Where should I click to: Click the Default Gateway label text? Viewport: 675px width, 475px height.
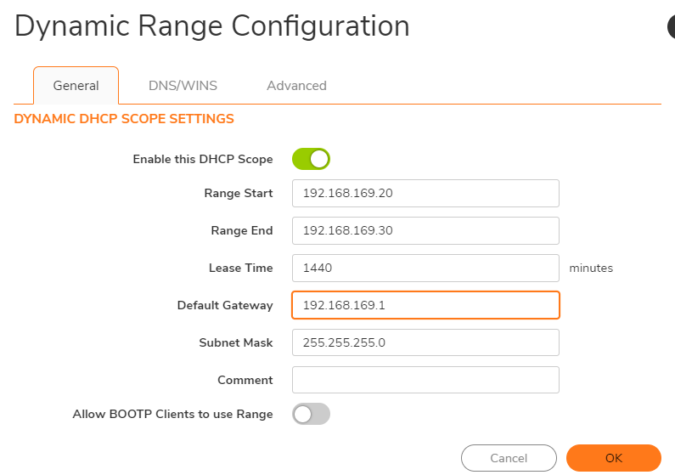coord(225,305)
